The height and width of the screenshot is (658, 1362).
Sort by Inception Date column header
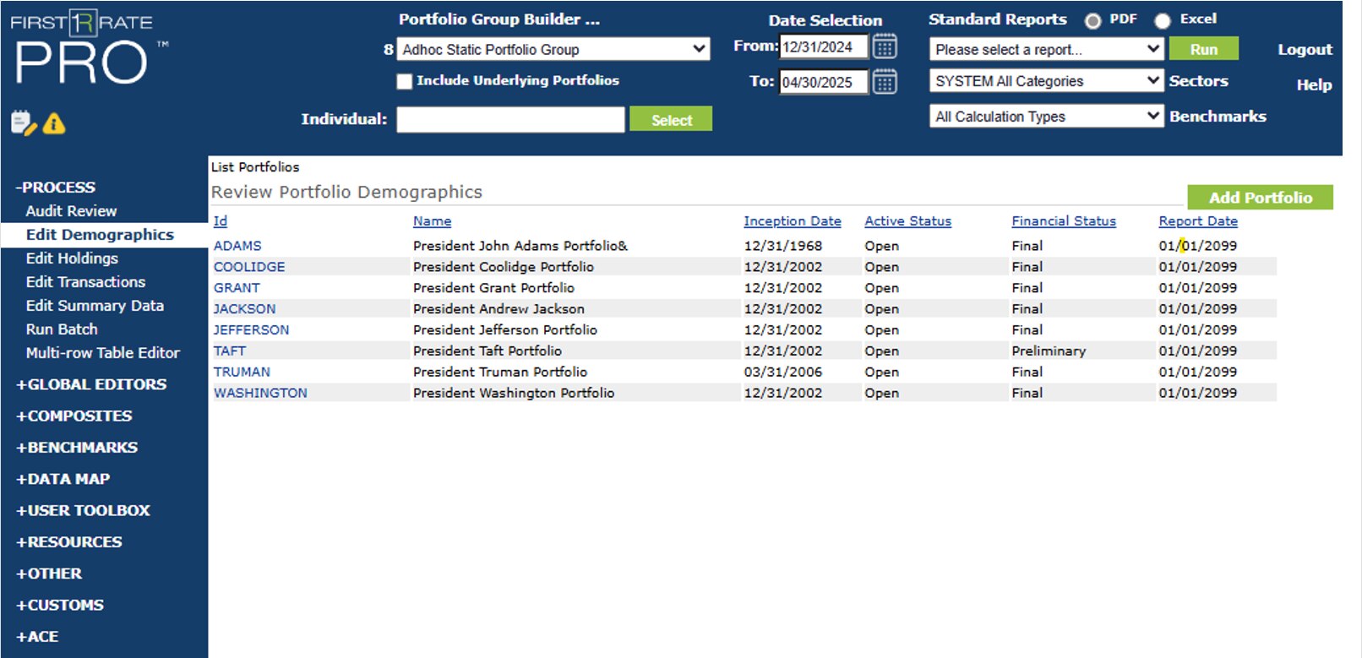click(792, 221)
